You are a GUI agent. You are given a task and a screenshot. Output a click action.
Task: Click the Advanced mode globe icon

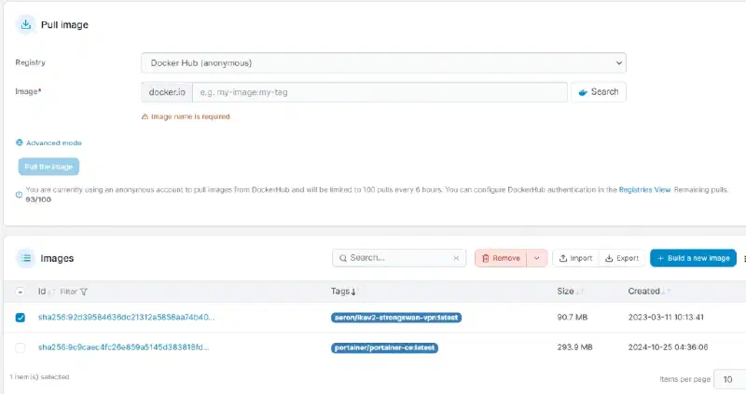click(19, 143)
